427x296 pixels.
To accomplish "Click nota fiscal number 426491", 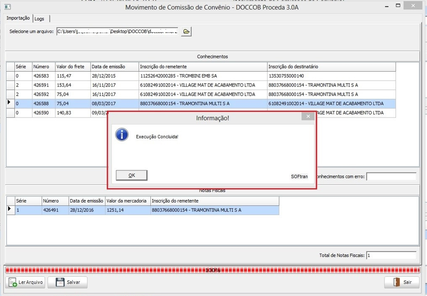I will 55,211.
